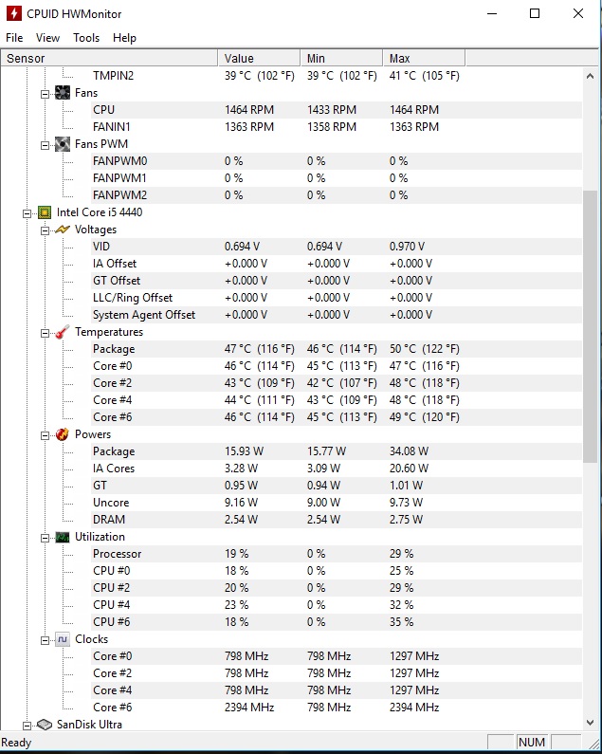Open the File menu
This screenshot has height=754, width=602.
coord(14,38)
